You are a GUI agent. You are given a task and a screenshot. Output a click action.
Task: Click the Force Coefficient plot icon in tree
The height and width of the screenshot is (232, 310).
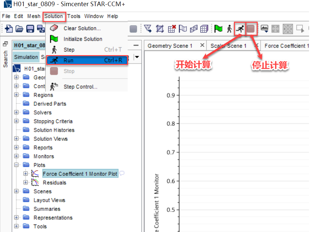[35, 174]
